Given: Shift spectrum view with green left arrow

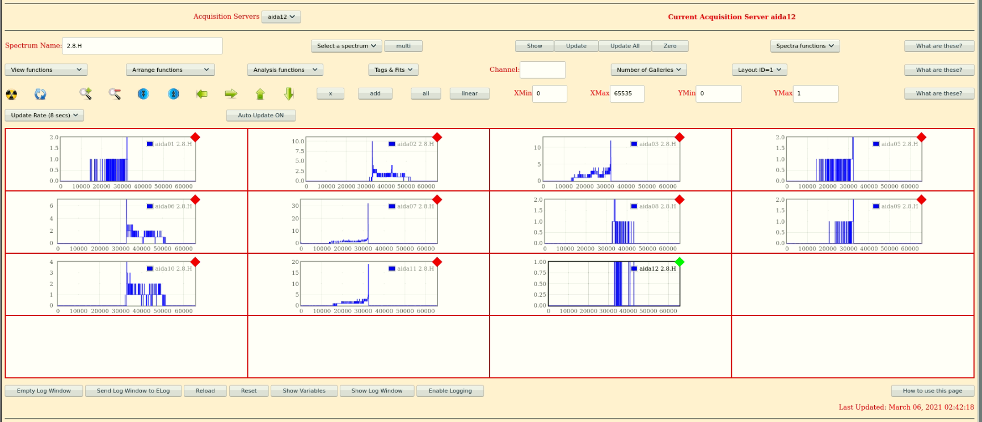Looking at the screenshot, I should (201, 93).
